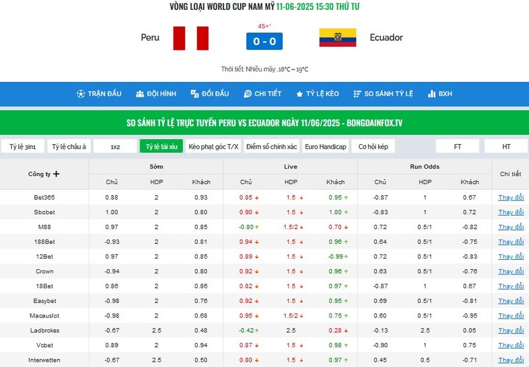Open the TRẬN ĐẤU menu item
This screenshot has width=529, height=367.
tap(99, 94)
